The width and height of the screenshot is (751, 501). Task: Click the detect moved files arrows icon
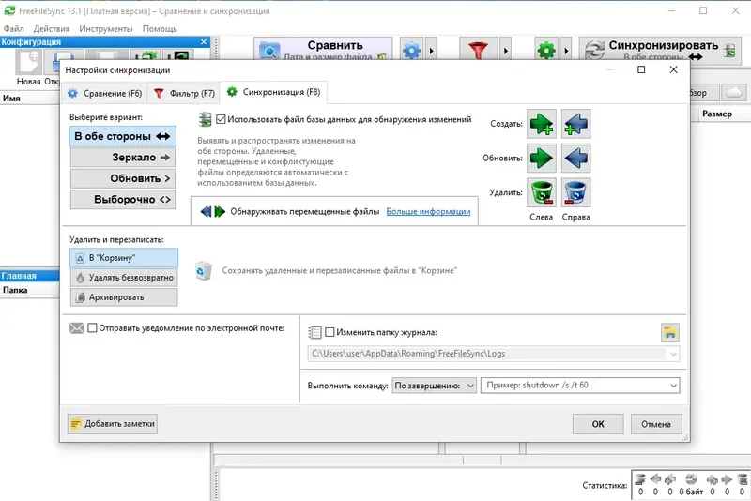(x=213, y=211)
